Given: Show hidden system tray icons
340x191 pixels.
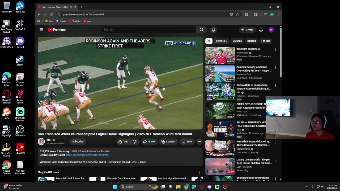Looking at the screenshot, I should 307,187.
